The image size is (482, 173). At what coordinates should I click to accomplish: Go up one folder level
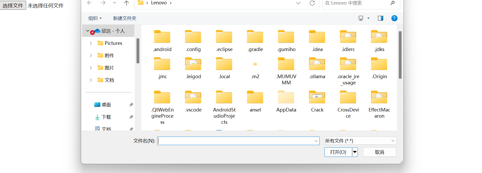point(127,3)
